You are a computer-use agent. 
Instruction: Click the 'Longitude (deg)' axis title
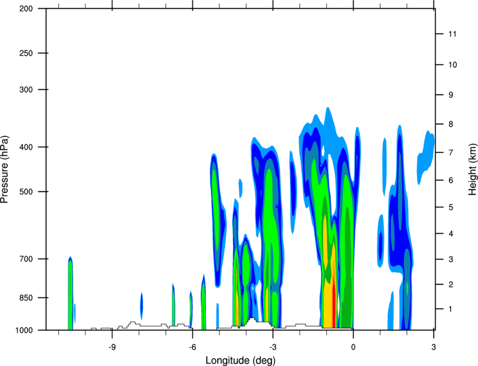click(x=241, y=360)
